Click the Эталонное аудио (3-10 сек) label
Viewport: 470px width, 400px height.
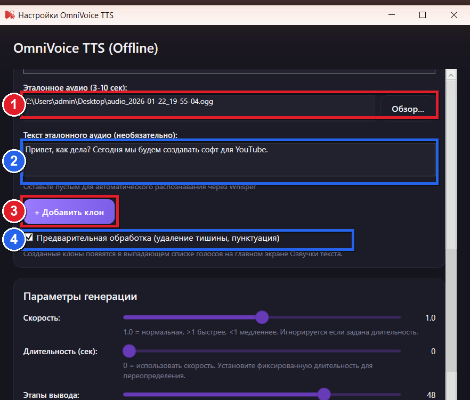click(75, 87)
